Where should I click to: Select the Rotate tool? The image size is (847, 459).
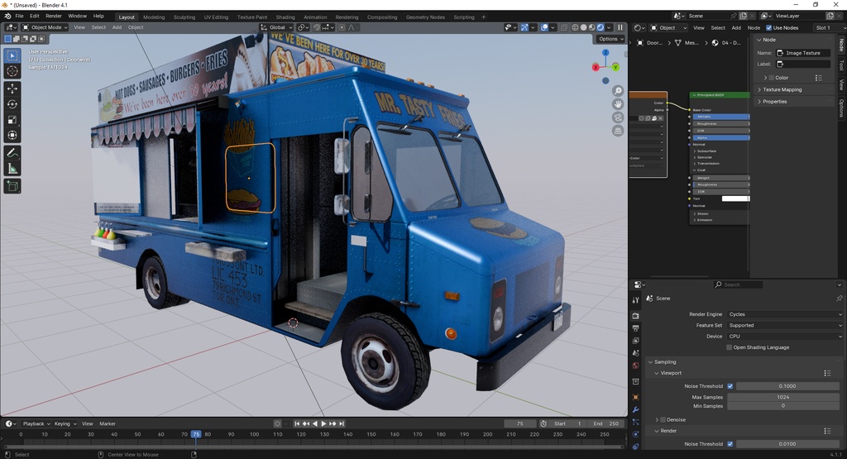click(12, 103)
